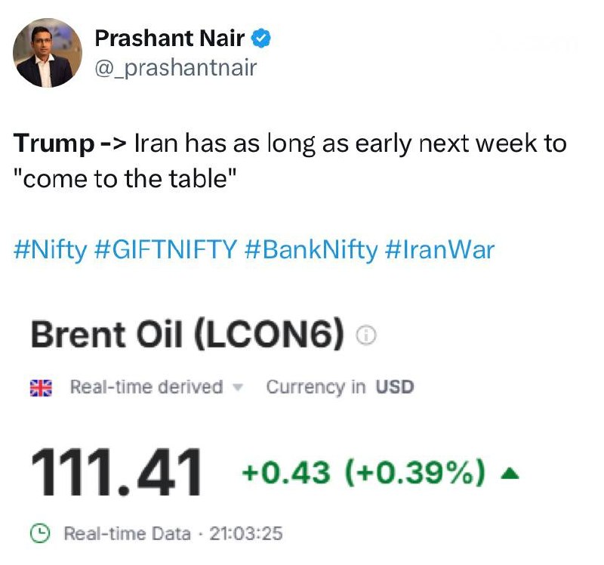604x565 pixels.
Task: Select the Real-time derived label
Action: point(146,387)
